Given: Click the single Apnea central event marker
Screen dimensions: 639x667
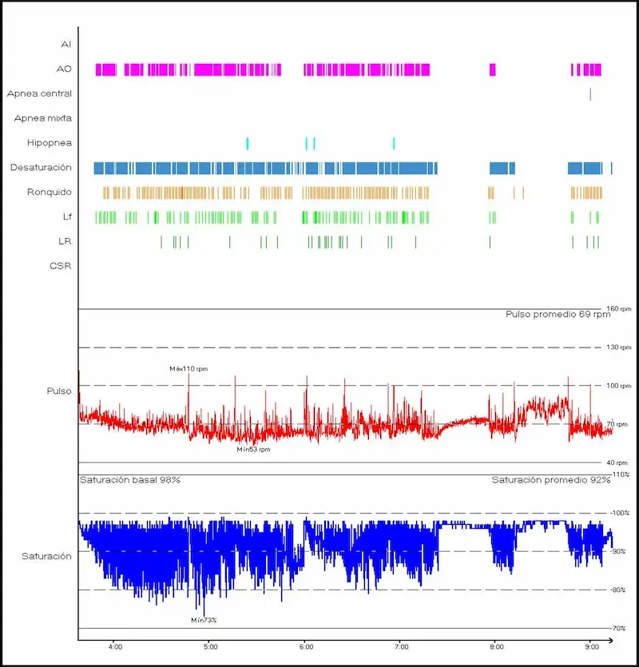Looking at the screenshot, I should click(590, 94).
